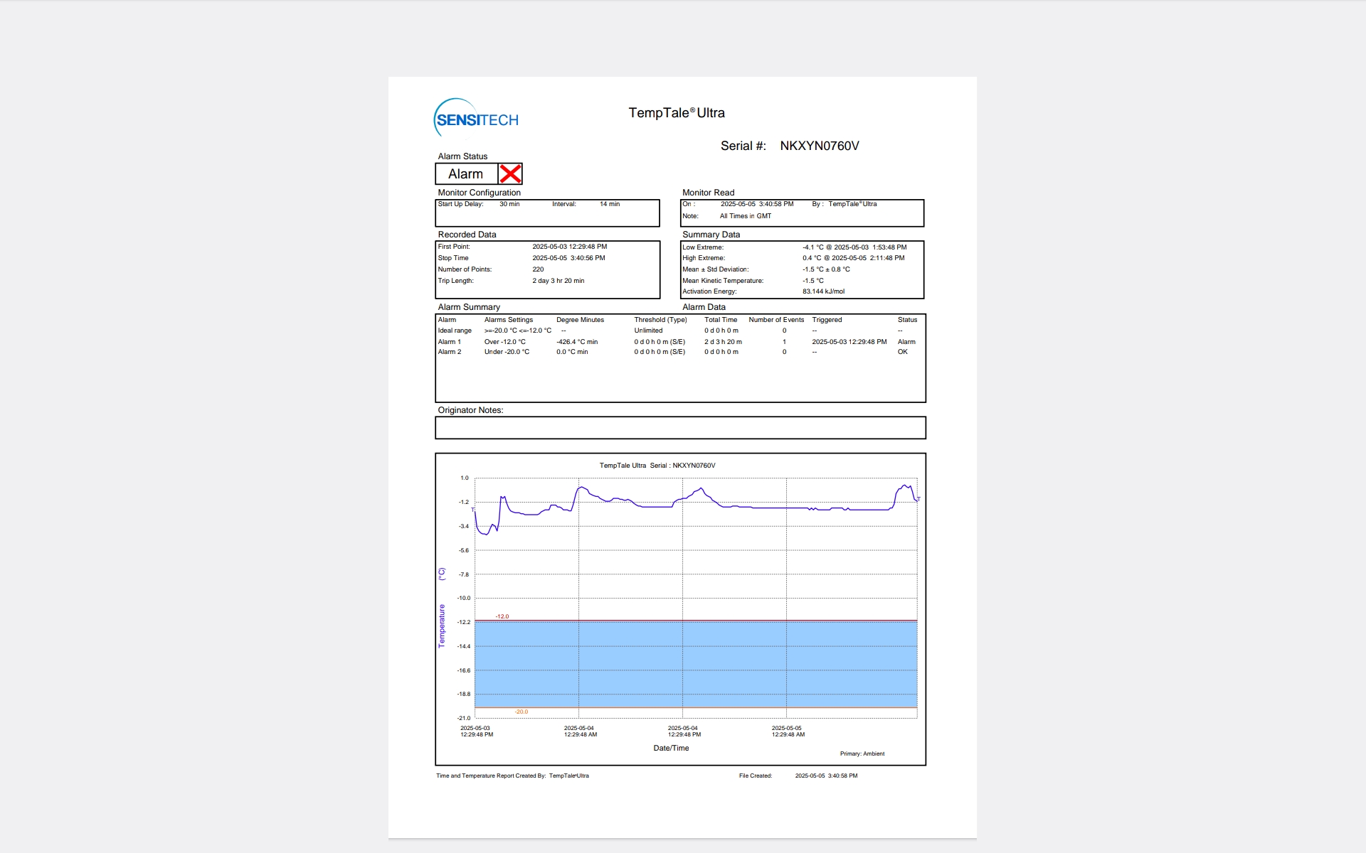This screenshot has height=853, width=1366.
Task: Click the note 'All Times in GMT'
Action: coord(746,216)
